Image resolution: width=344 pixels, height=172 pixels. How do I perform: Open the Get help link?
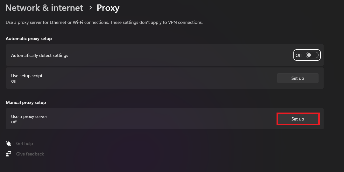click(x=25, y=143)
